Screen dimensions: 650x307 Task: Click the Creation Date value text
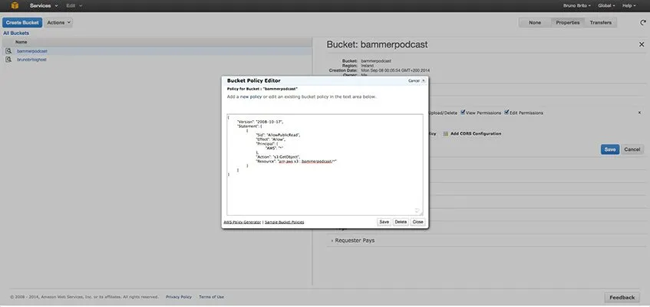[395, 70]
